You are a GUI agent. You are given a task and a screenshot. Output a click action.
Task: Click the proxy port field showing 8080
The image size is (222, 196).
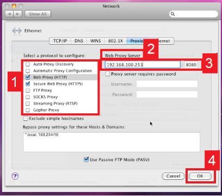(191, 65)
